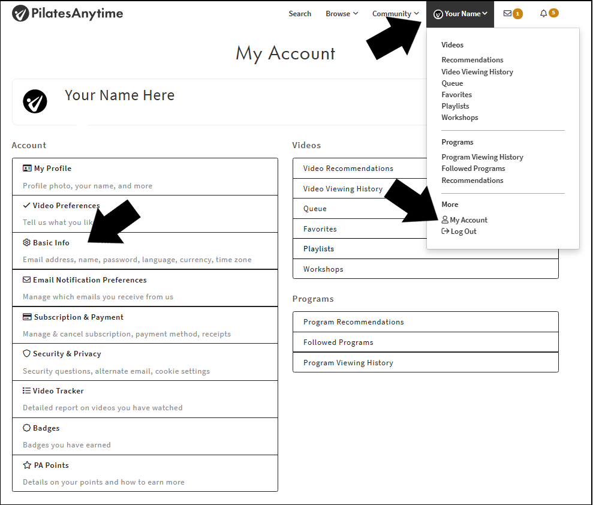Click the small avatar icon in Your Name menu
This screenshot has width=593, height=505.
pyautogui.click(x=438, y=14)
